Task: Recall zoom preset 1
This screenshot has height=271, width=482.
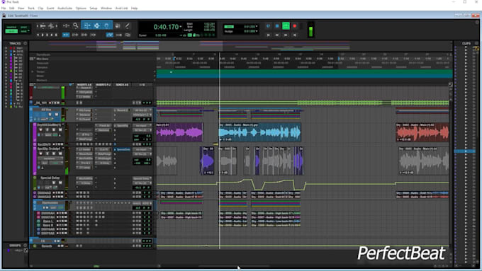Action: [x=38, y=35]
